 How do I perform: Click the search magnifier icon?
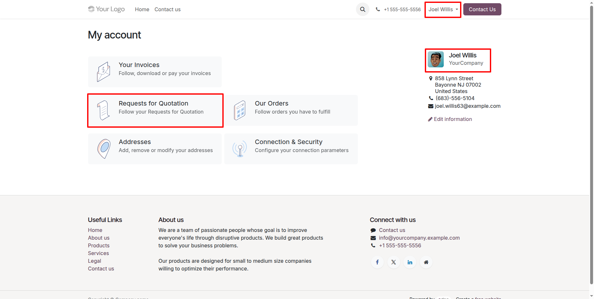[362, 9]
